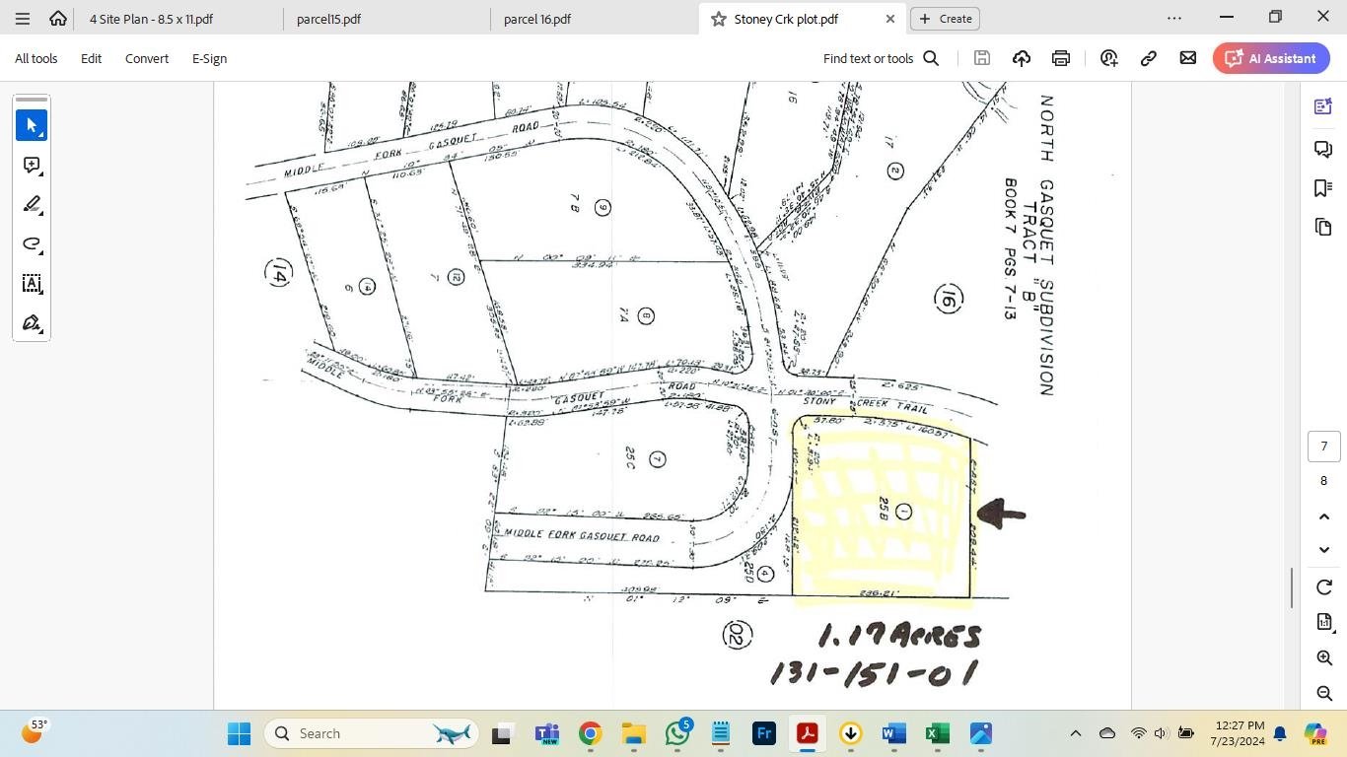Click the add comment tool
Screen dimensions: 1347x757
click(x=32, y=166)
